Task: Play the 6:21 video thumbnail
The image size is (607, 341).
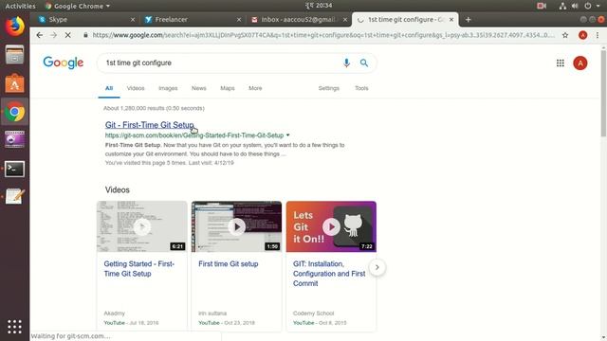Action: pyautogui.click(x=141, y=226)
